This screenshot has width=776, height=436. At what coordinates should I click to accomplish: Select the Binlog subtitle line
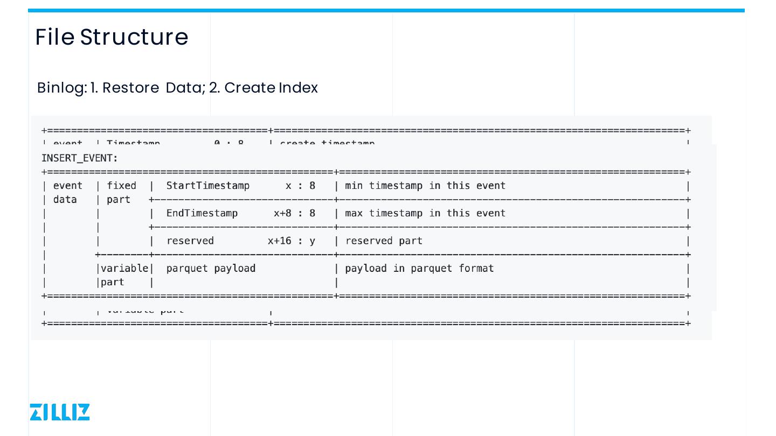click(x=177, y=88)
